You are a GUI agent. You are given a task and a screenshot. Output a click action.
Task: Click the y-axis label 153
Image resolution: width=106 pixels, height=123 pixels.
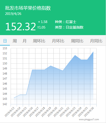pyautogui.click(x=5, y=48)
